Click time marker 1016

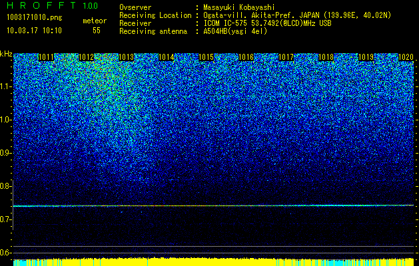pyautogui.click(x=246, y=57)
